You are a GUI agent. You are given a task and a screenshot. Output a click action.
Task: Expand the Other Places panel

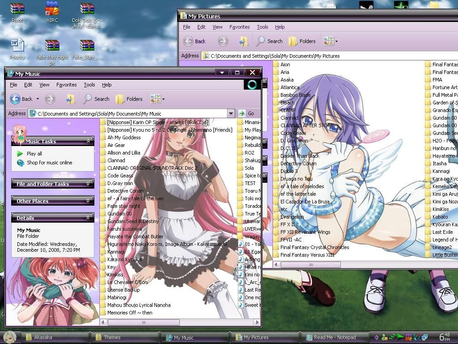pyautogui.click(x=88, y=201)
